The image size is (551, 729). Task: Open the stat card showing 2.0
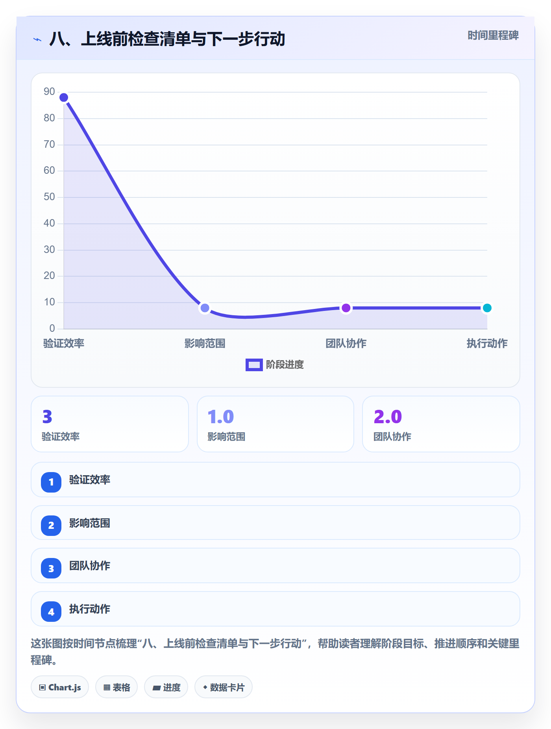coord(441,424)
